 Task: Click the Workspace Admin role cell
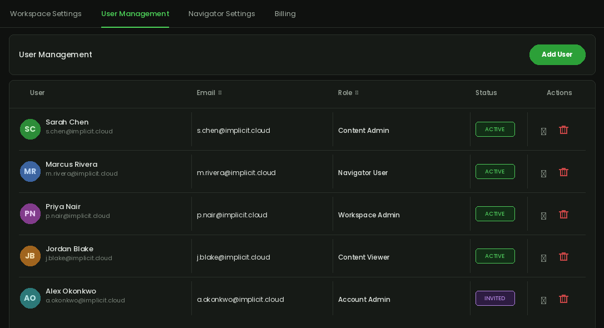[369, 215]
